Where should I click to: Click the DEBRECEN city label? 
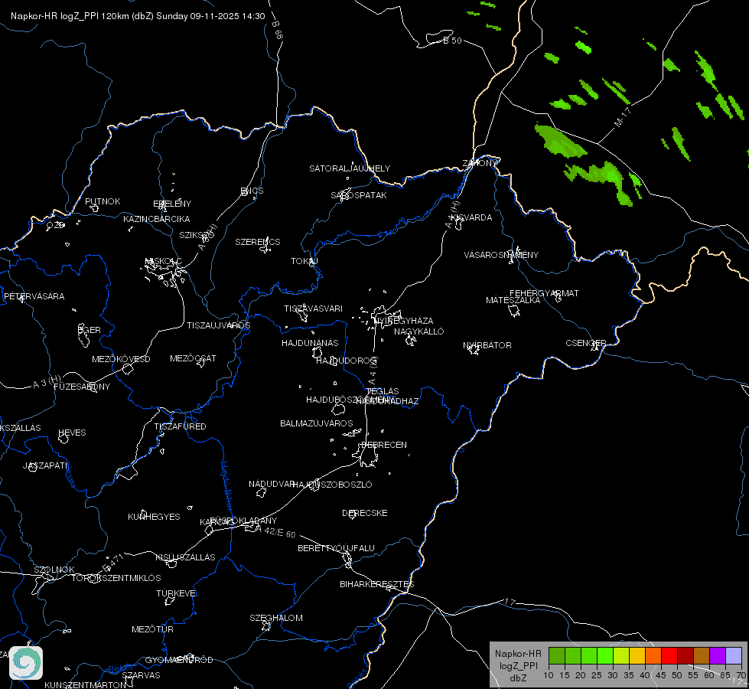[384, 445]
